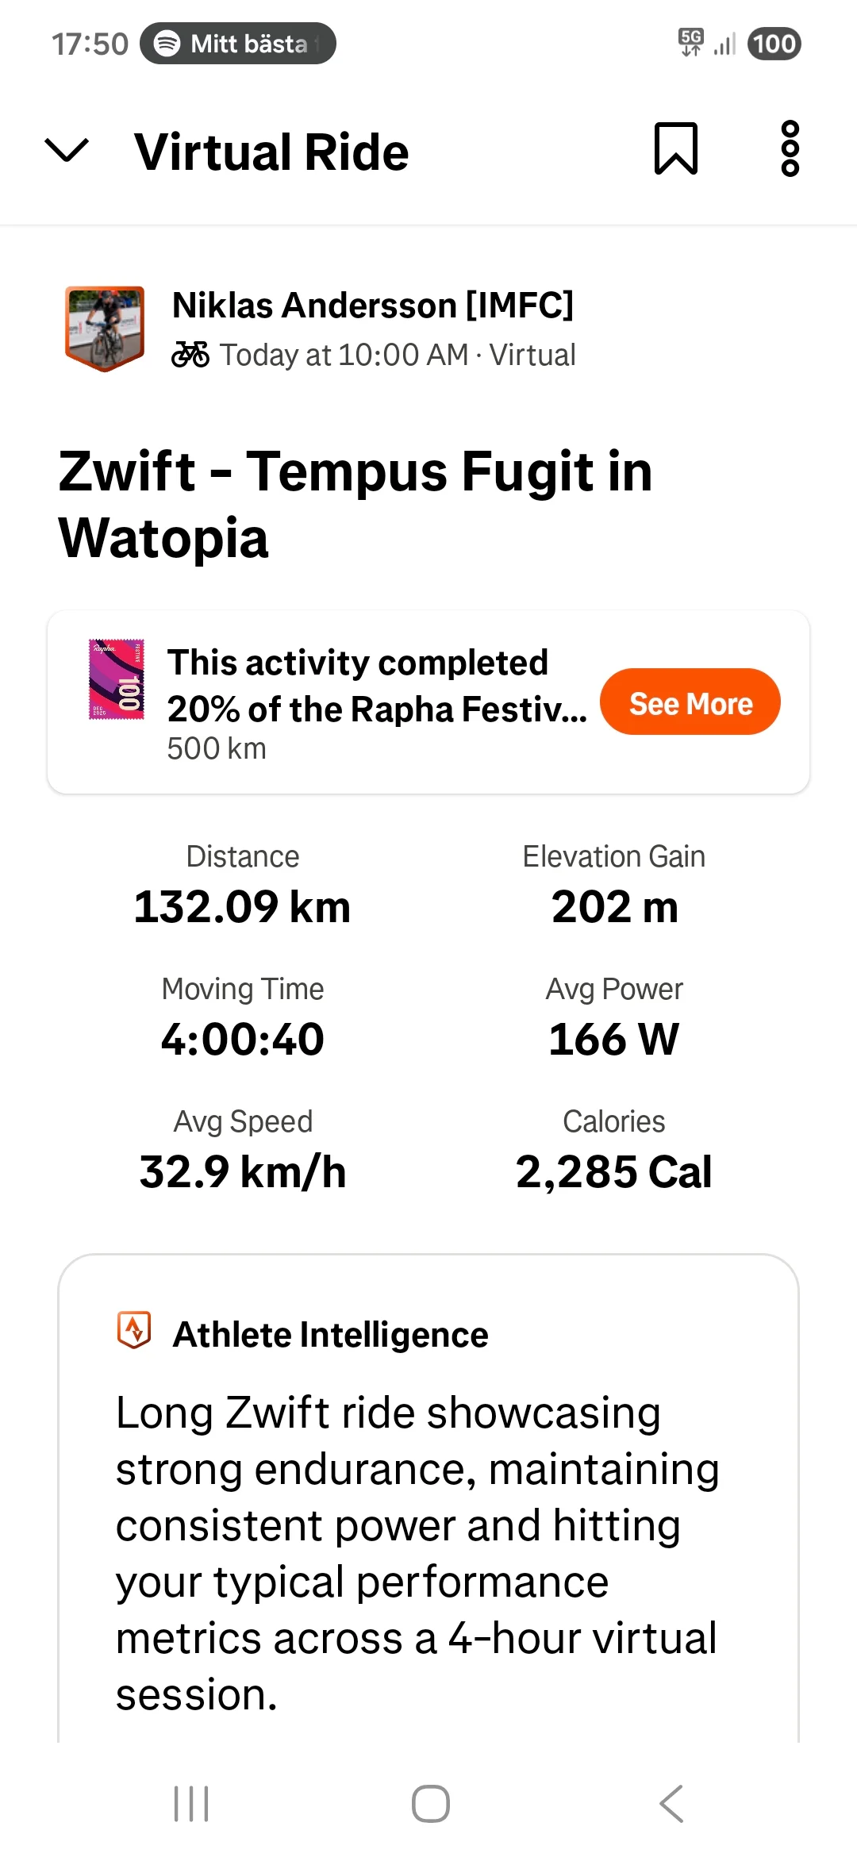Screen dimensions: 857x1857
Task: Tap the virtual ride bicycle icon
Action: [x=190, y=355]
